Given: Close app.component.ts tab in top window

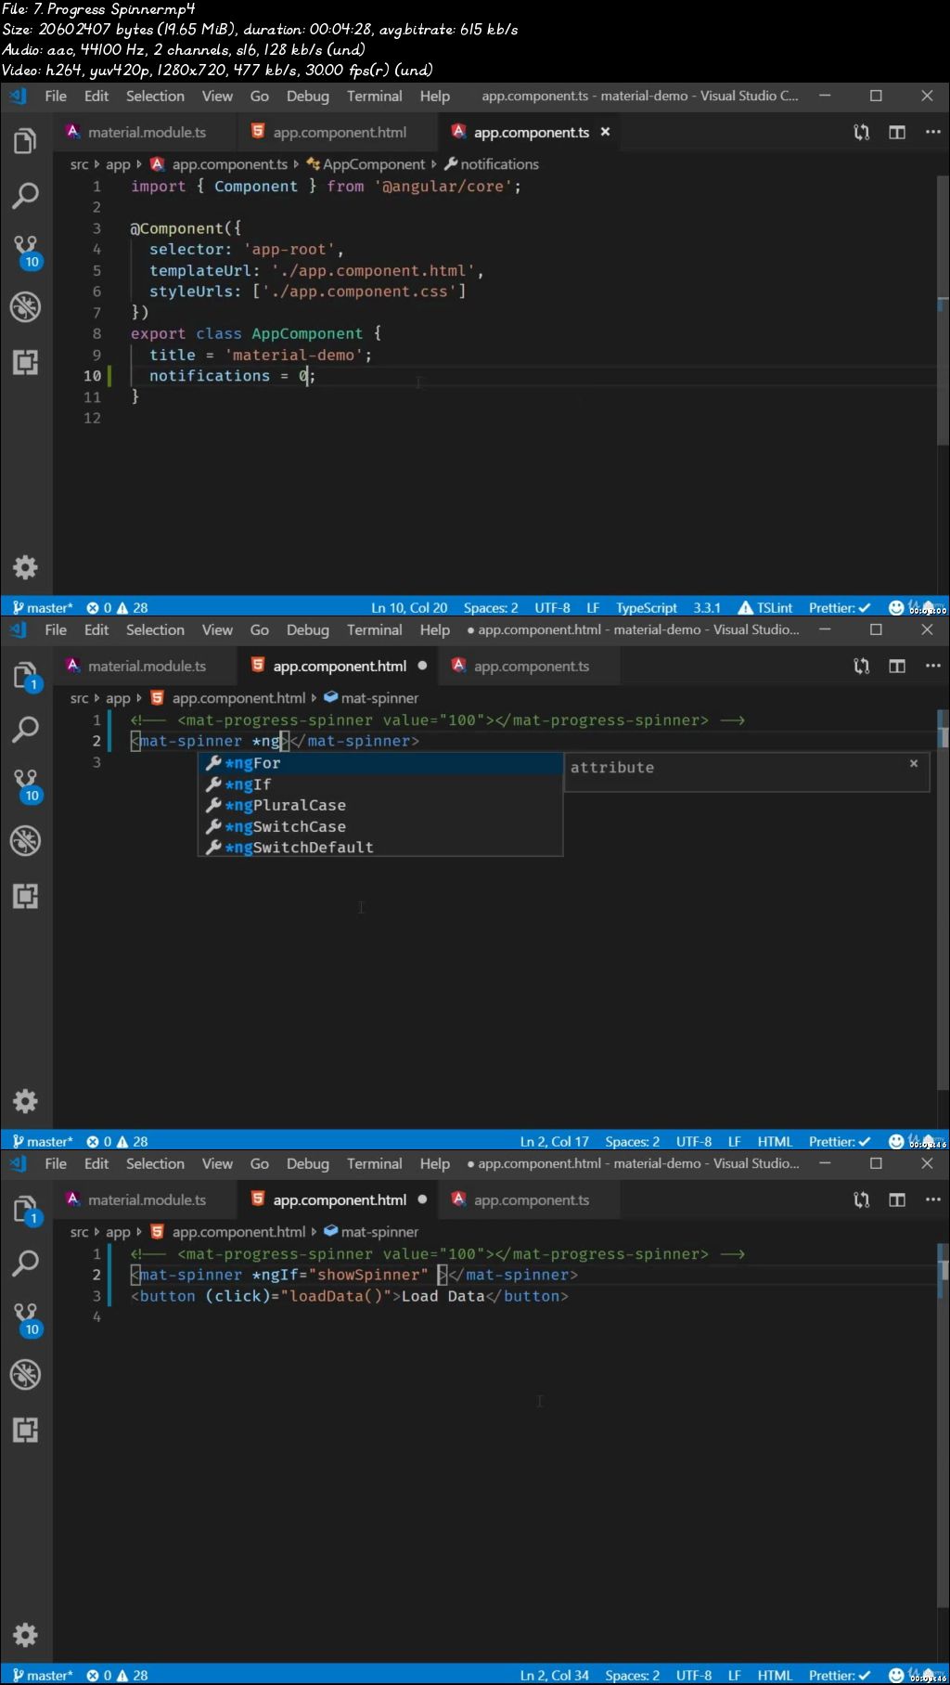Looking at the screenshot, I should 605,132.
